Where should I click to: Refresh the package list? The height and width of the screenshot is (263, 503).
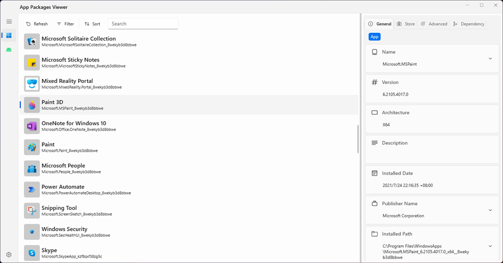click(x=37, y=24)
